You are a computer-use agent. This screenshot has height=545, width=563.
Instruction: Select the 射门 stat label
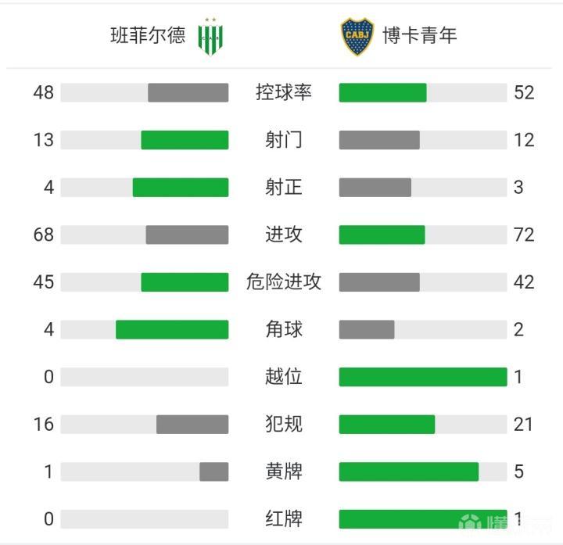pyautogui.click(x=283, y=140)
